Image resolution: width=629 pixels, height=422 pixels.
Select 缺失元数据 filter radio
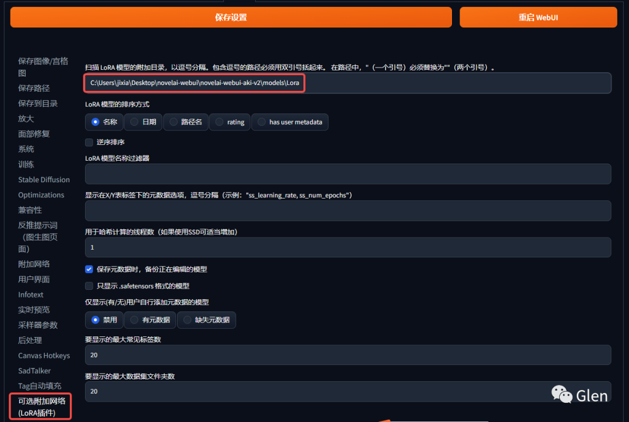pos(206,320)
